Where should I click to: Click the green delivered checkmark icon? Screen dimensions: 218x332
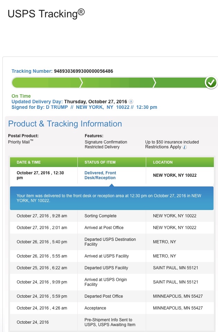coord(211,82)
